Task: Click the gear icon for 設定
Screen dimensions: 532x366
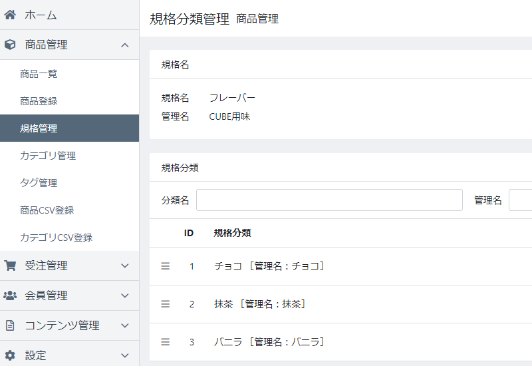Action: (x=10, y=355)
